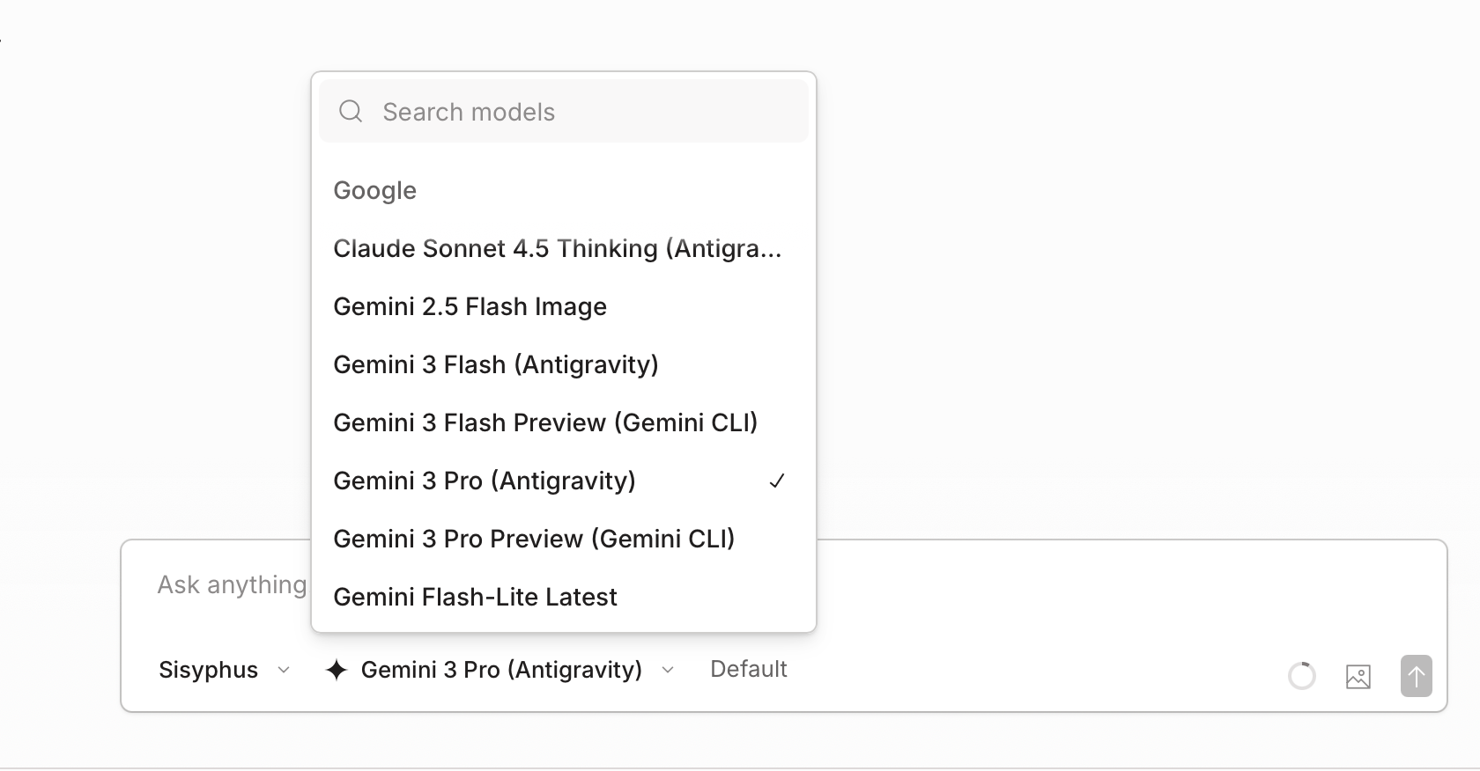Screen dimensions: 1480x771
Task: Click the search magnifier icon
Action: point(351,111)
